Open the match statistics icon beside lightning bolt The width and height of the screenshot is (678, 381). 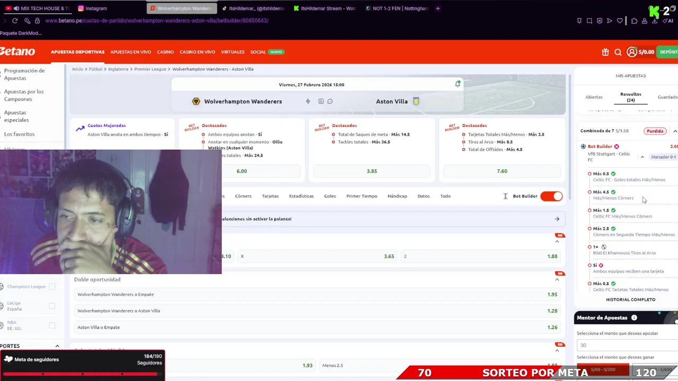[321, 101]
